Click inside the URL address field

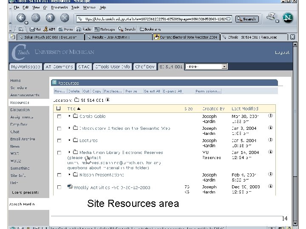click(x=154, y=19)
